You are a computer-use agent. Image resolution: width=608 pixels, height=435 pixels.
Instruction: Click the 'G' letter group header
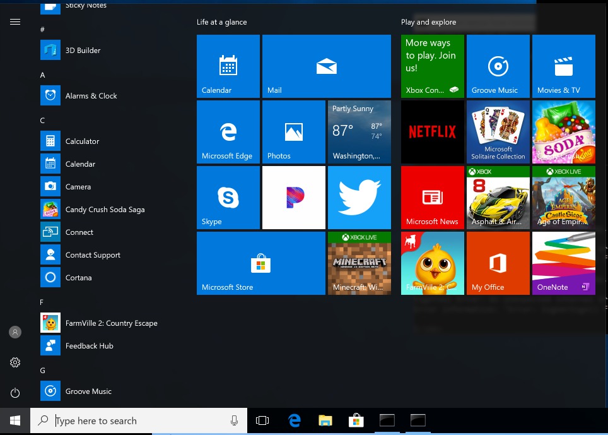(43, 371)
